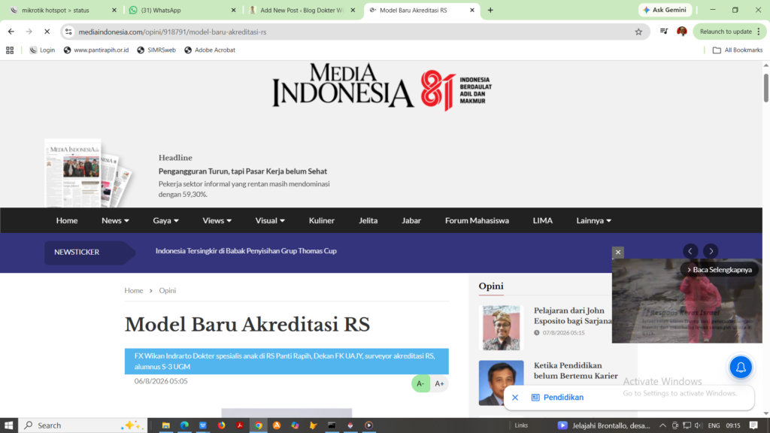Show next newsticker item
Image resolution: width=770 pixels, height=433 pixels.
pyautogui.click(x=711, y=251)
